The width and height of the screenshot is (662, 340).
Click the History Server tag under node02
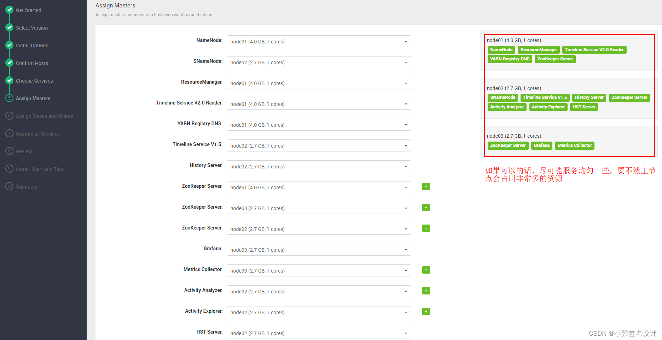tap(589, 97)
